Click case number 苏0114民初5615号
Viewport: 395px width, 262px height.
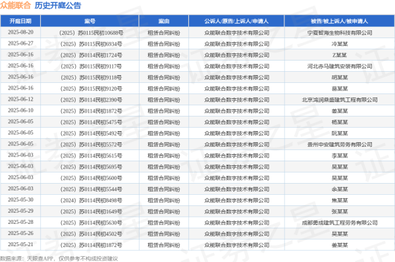[x=92, y=156]
